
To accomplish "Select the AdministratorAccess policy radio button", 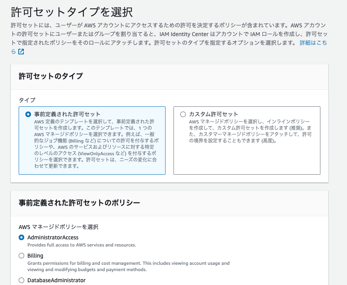I will [x=21, y=237].
